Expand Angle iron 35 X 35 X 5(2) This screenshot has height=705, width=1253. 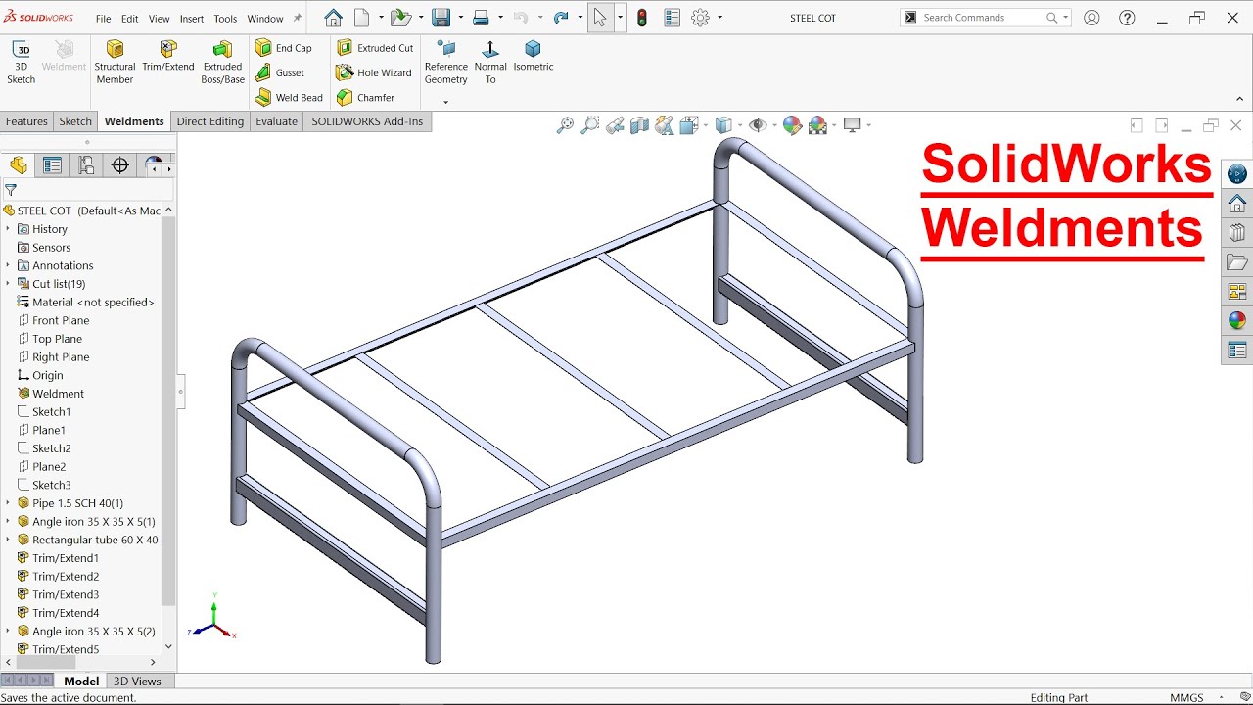click(8, 632)
